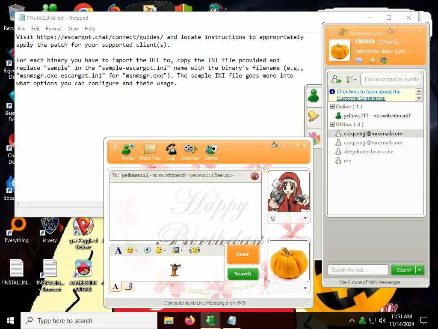438x329 pixels.
Task: Click the block contact icon beside yellows111
Action: point(255,176)
